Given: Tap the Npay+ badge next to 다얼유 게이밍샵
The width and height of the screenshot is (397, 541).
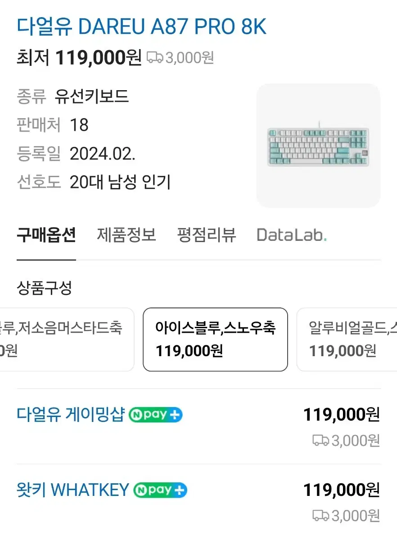Looking at the screenshot, I should point(156,415).
